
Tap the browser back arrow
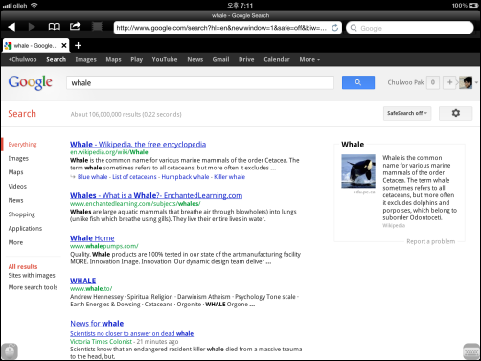click(11, 27)
